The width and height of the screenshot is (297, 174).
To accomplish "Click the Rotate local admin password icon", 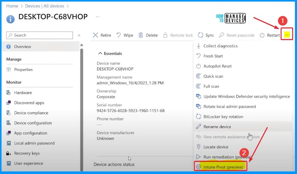I will (x=198, y=107).
